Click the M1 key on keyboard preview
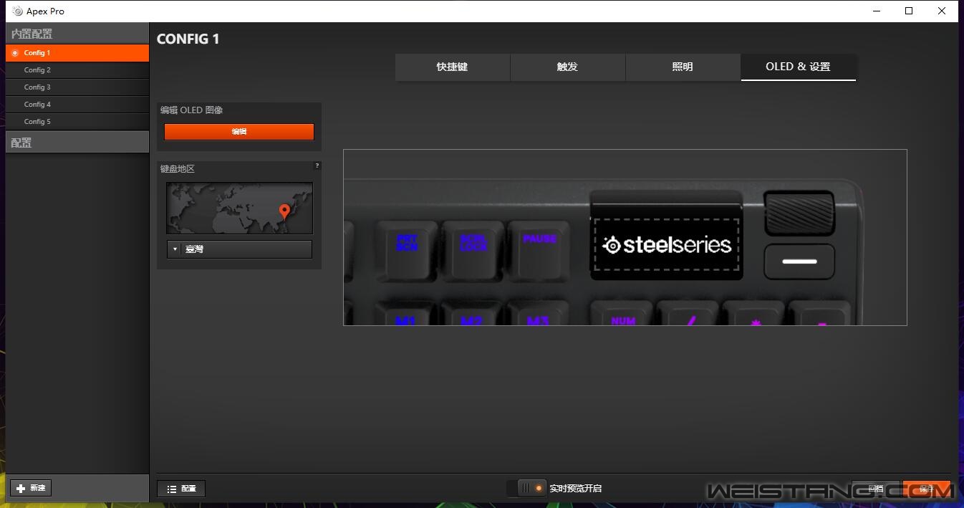The width and height of the screenshot is (964, 508). [x=405, y=314]
